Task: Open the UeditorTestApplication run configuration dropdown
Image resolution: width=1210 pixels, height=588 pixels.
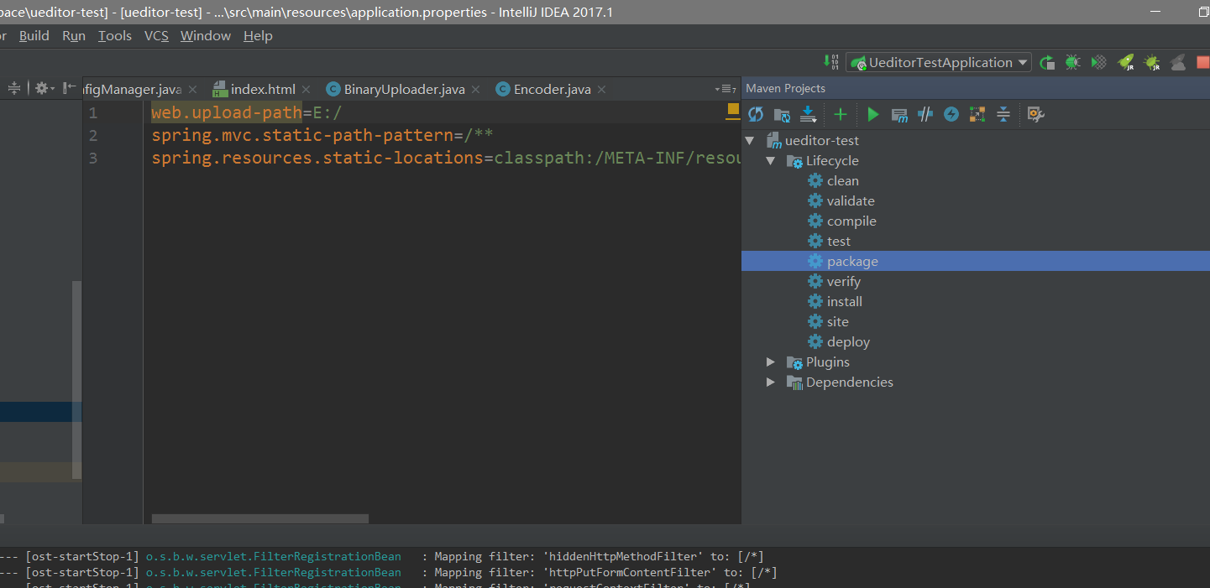Action: [940, 62]
